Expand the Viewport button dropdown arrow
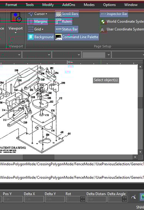The image size is (144, 210). pos(15,33)
